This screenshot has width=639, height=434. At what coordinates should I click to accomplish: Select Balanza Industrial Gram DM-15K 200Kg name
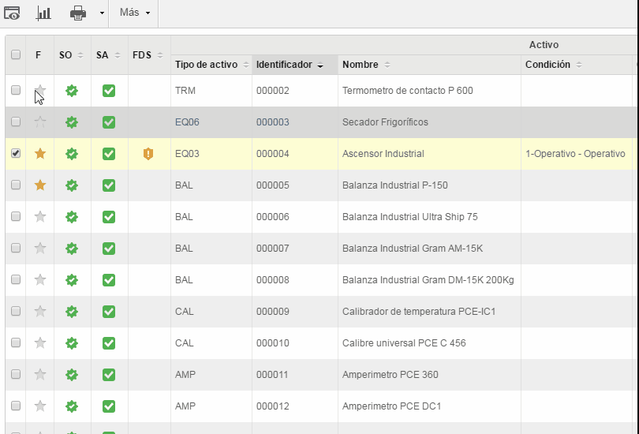click(x=428, y=280)
